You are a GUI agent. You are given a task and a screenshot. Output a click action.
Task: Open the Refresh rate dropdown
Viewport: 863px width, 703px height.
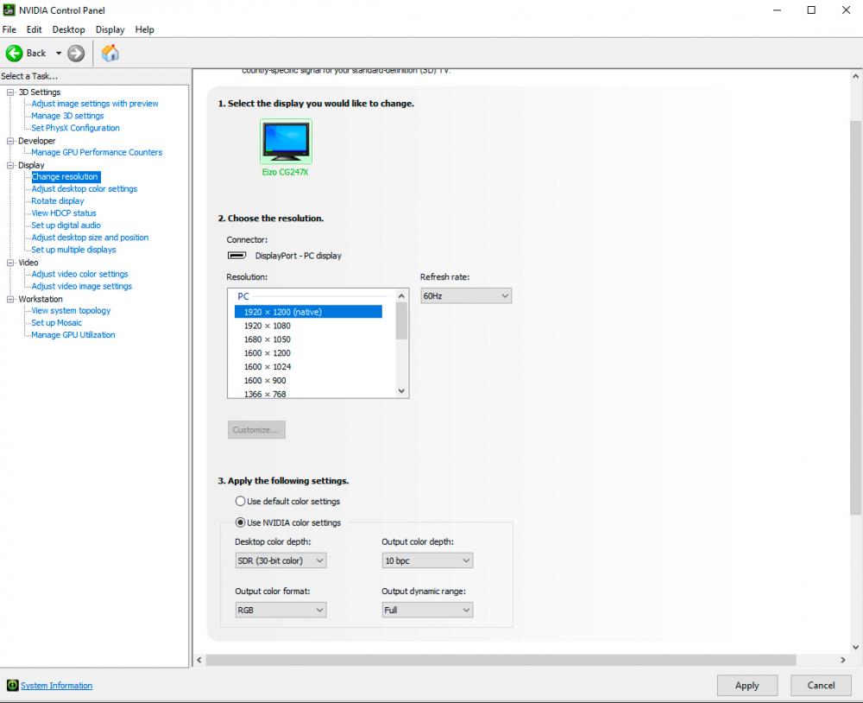466,296
